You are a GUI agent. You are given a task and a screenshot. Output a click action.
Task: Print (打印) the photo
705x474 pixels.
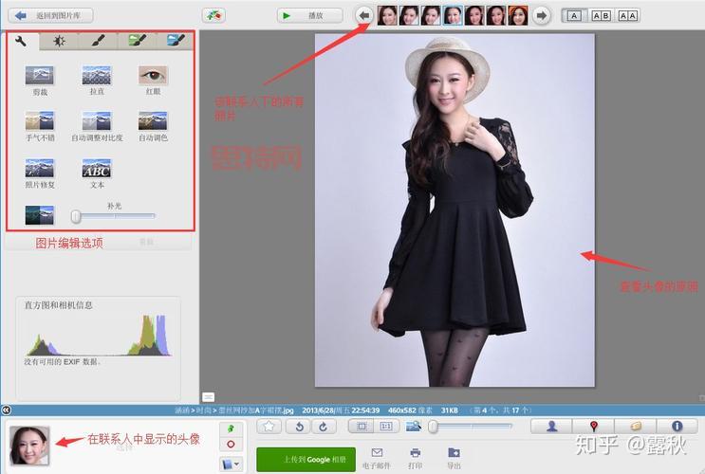415,458
